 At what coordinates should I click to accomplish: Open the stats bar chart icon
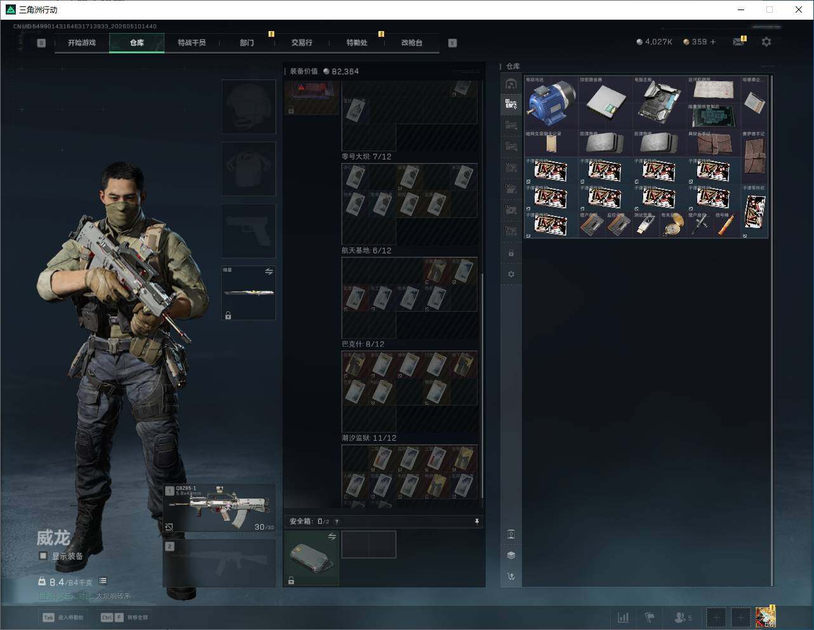[x=624, y=617]
